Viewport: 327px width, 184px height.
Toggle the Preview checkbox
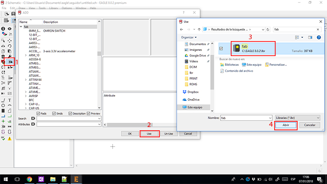[x=88, y=113]
